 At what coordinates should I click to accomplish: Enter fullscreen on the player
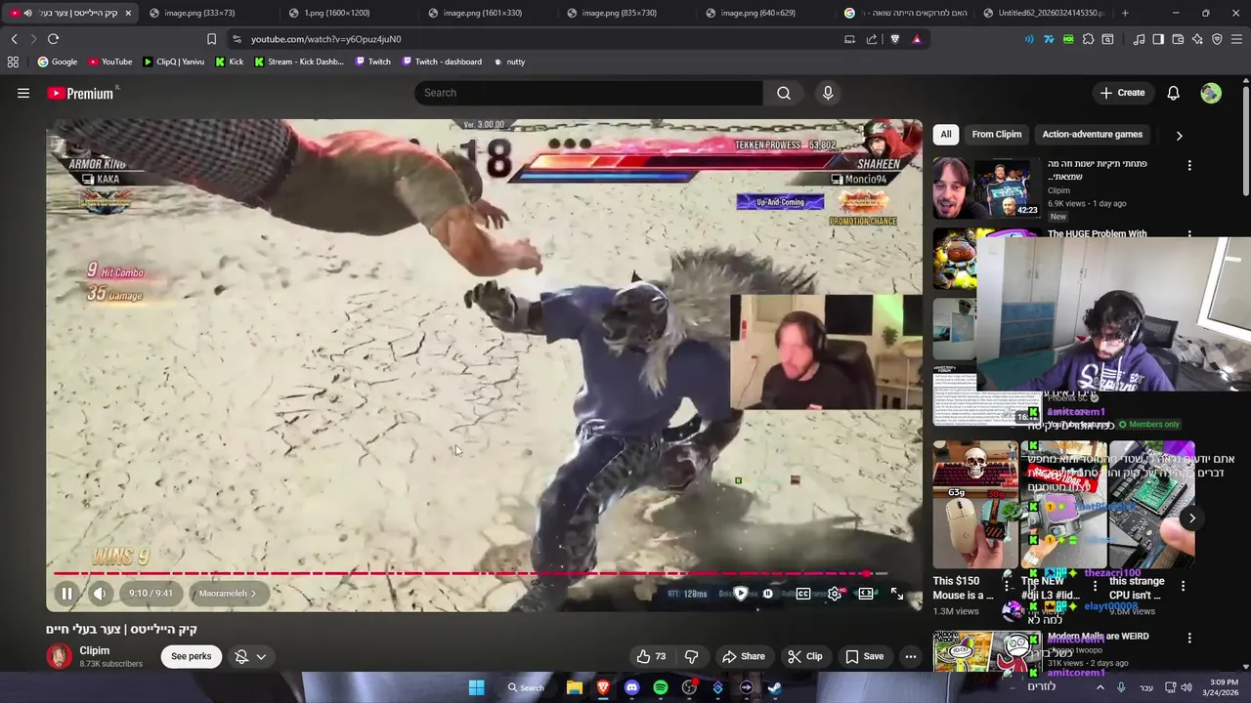(x=897, y=594)
